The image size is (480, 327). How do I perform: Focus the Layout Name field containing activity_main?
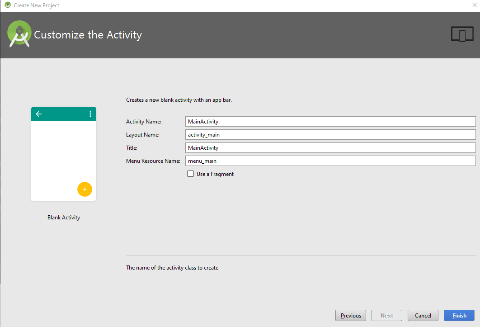coord(330,135)
